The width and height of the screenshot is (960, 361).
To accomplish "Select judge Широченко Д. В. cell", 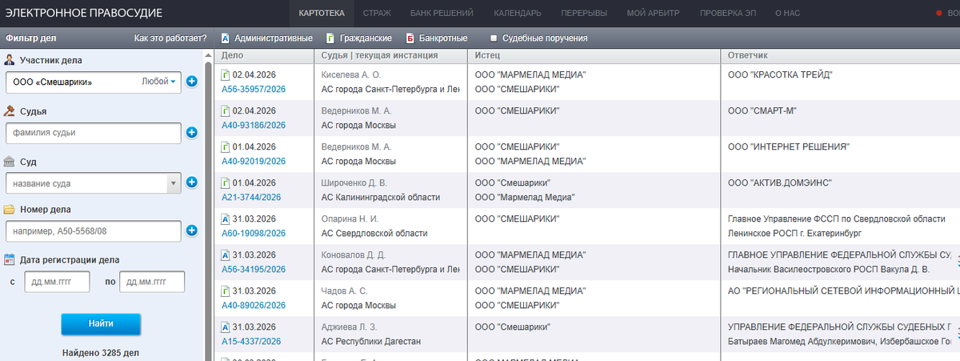I will 354,183.
